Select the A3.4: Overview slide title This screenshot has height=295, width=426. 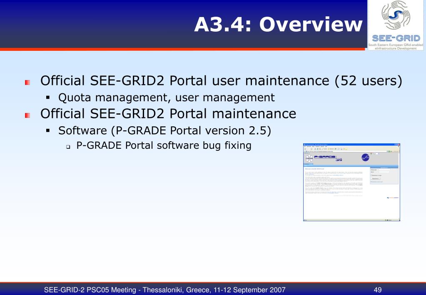(x=278, y=25)
